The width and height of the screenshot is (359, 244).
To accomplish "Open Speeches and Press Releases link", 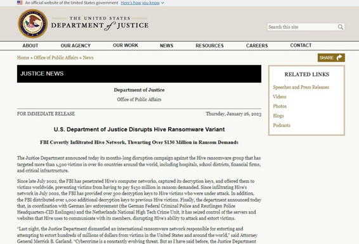I will tap(301, 87).
